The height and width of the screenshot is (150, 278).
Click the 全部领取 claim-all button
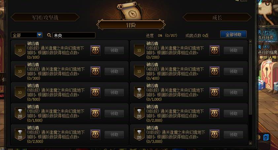[x=233, y=35]
